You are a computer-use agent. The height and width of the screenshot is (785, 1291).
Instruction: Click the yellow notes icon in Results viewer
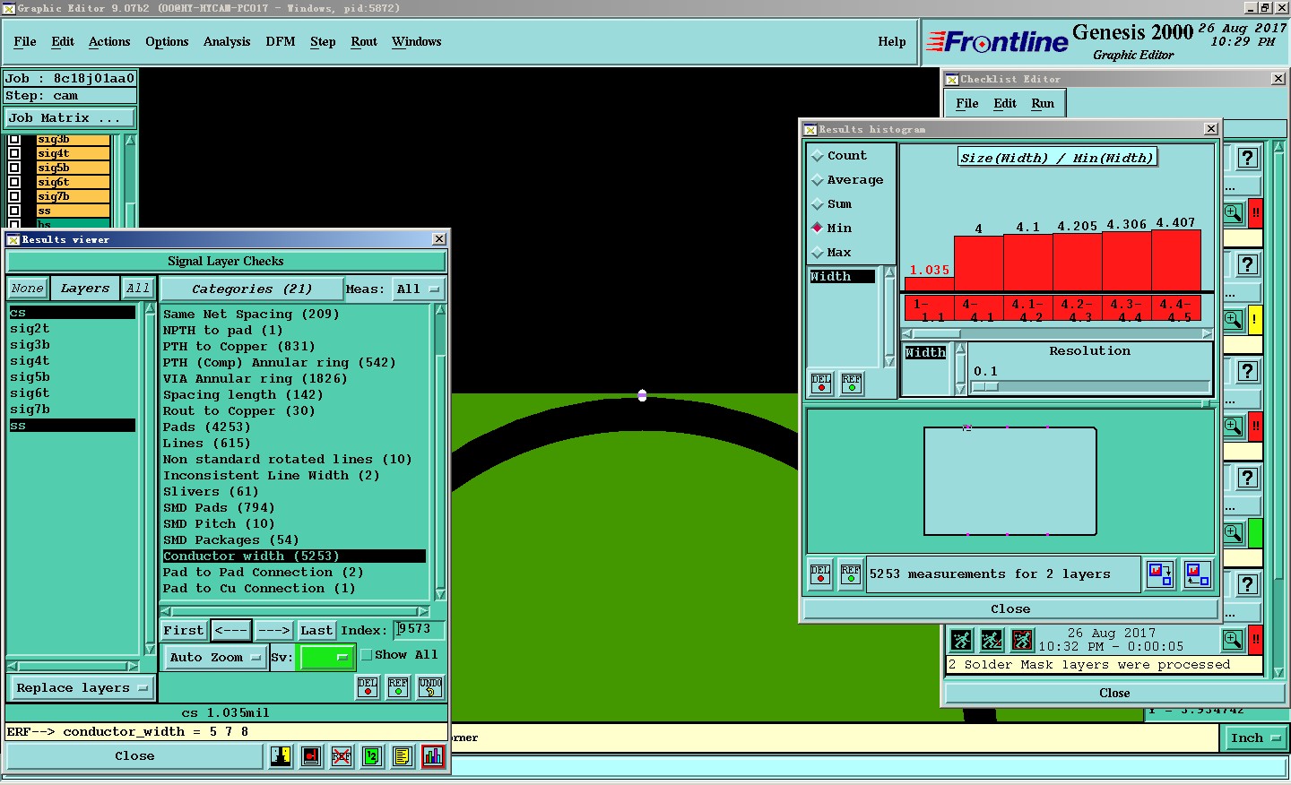coord(403,756)
